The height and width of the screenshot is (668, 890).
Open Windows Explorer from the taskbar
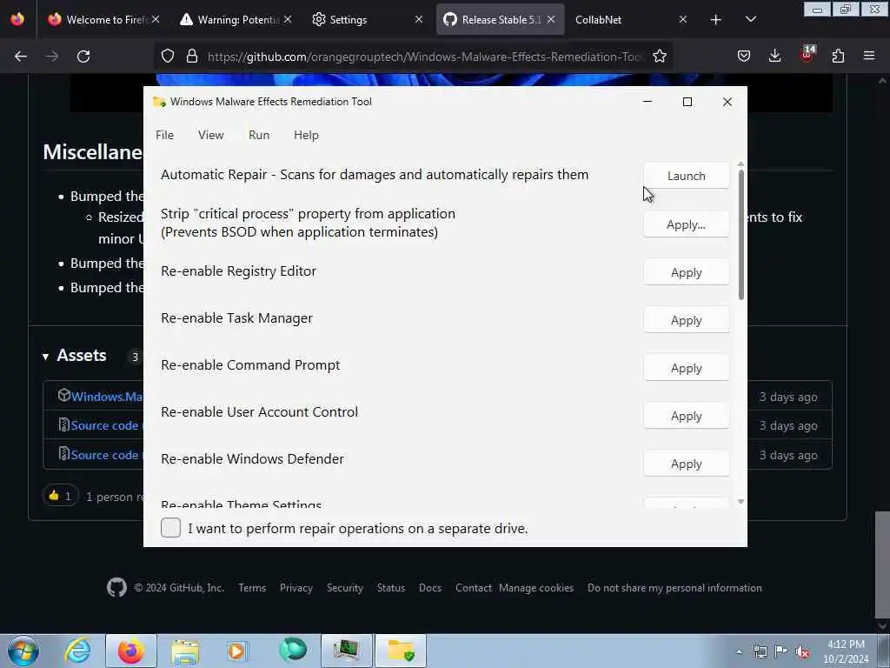186,651
